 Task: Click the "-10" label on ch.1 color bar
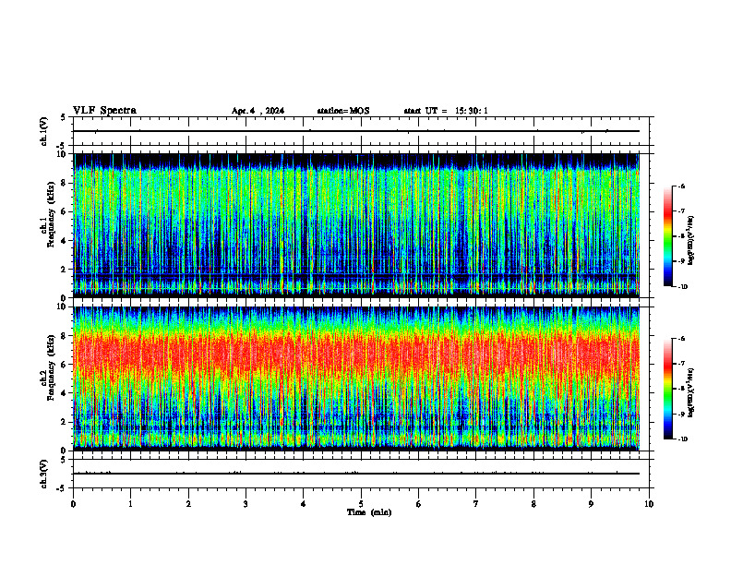coord(682,287)
